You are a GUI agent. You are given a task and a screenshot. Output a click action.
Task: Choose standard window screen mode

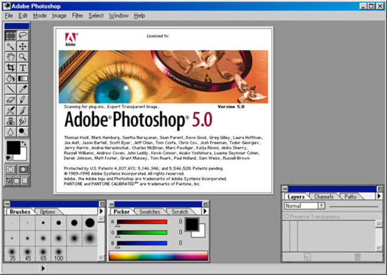pos(9,181)
